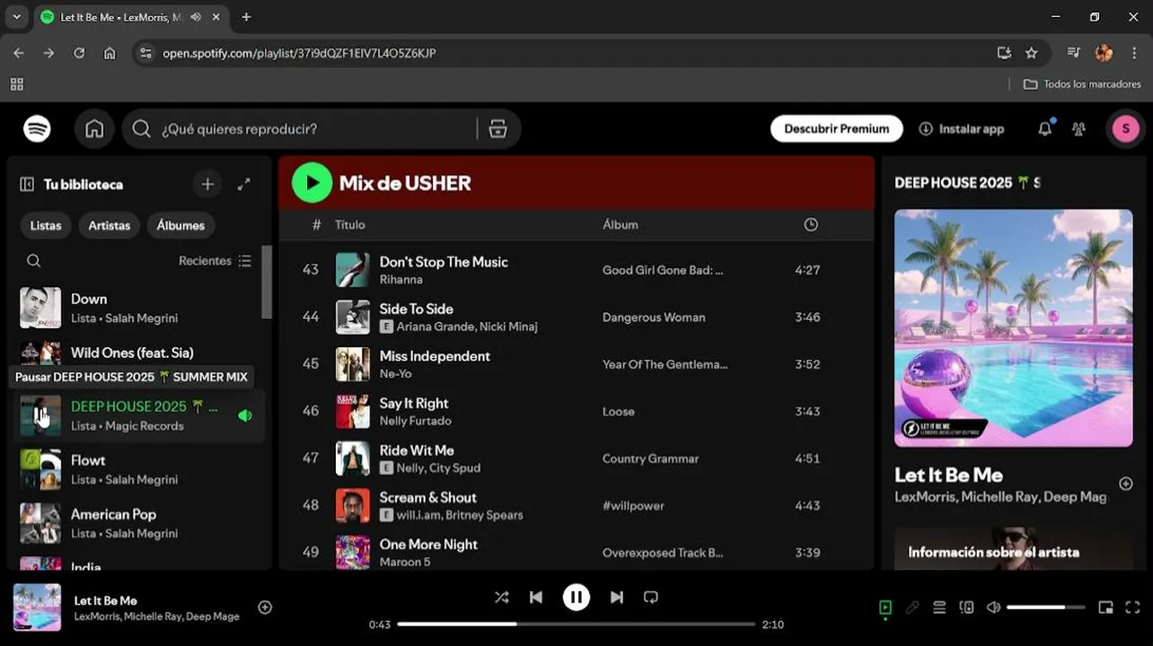
Task: Enter full screen player mode
Action: coord(1132,607)
